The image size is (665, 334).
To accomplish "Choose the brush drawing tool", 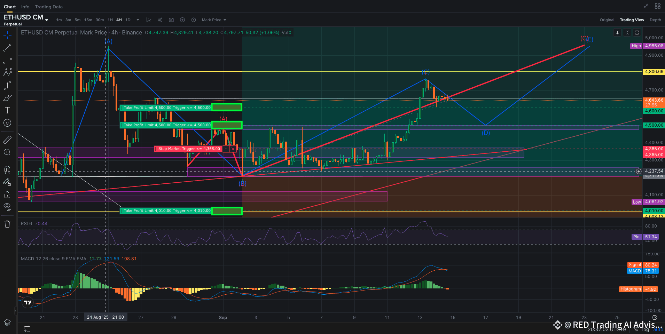I will pyautogui.click(x=7, y=98).
